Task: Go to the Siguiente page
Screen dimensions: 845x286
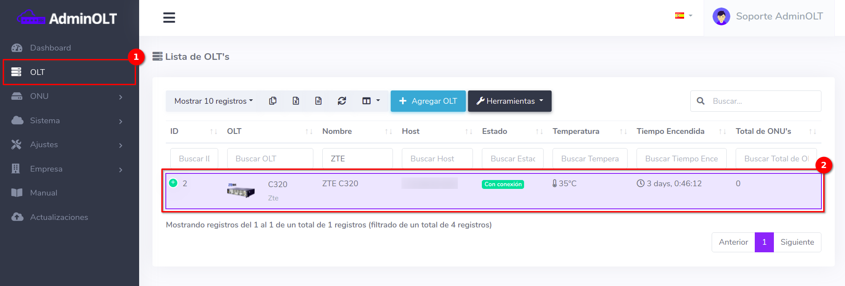Action: [x=797, y=242]
